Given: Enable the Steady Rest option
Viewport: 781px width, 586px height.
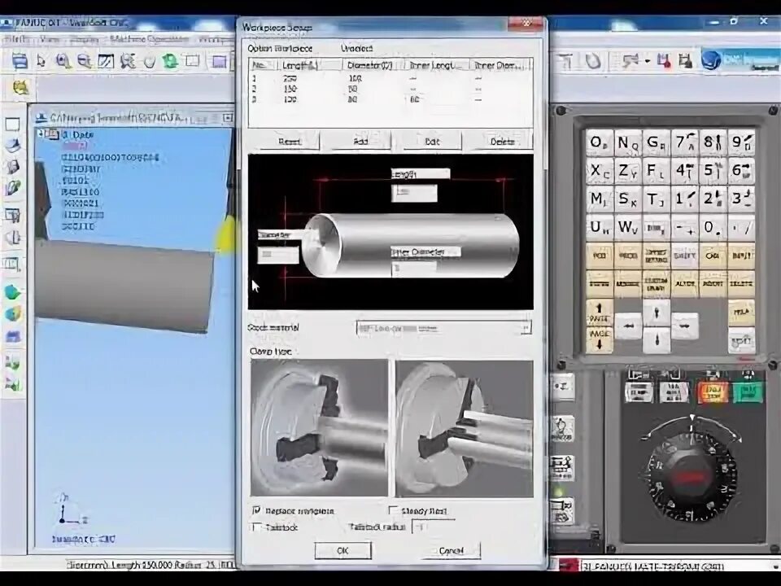Looking at the screenshot, I should coord(394,510).
